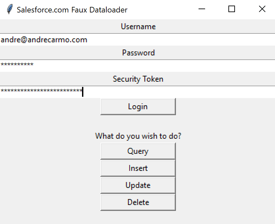Click the empty gray area below Delete button
Viewport: 275px width, 224px height.
[x=138, y=217]
